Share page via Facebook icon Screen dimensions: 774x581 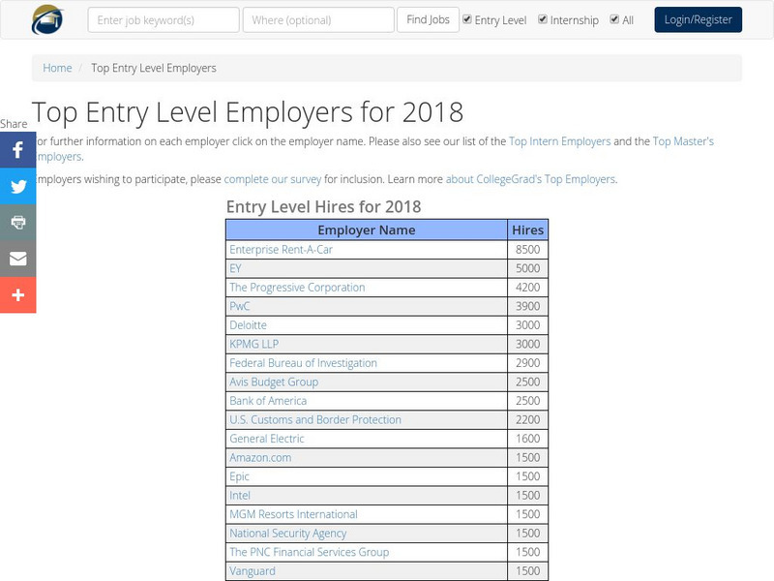click(17, 150)
